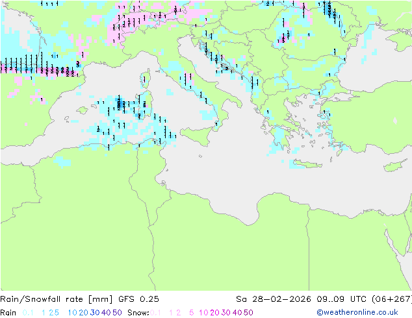Click the "Sa 28-02-2026" date text
Image resolution: width=412 pixels, height=318 pixels.
[x=274, y=299]
